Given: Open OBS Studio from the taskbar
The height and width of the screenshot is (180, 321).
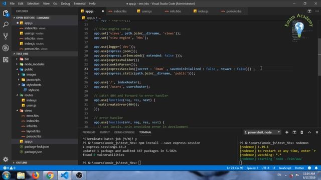Looking at the screenshot, I should [x=79, y=175].
